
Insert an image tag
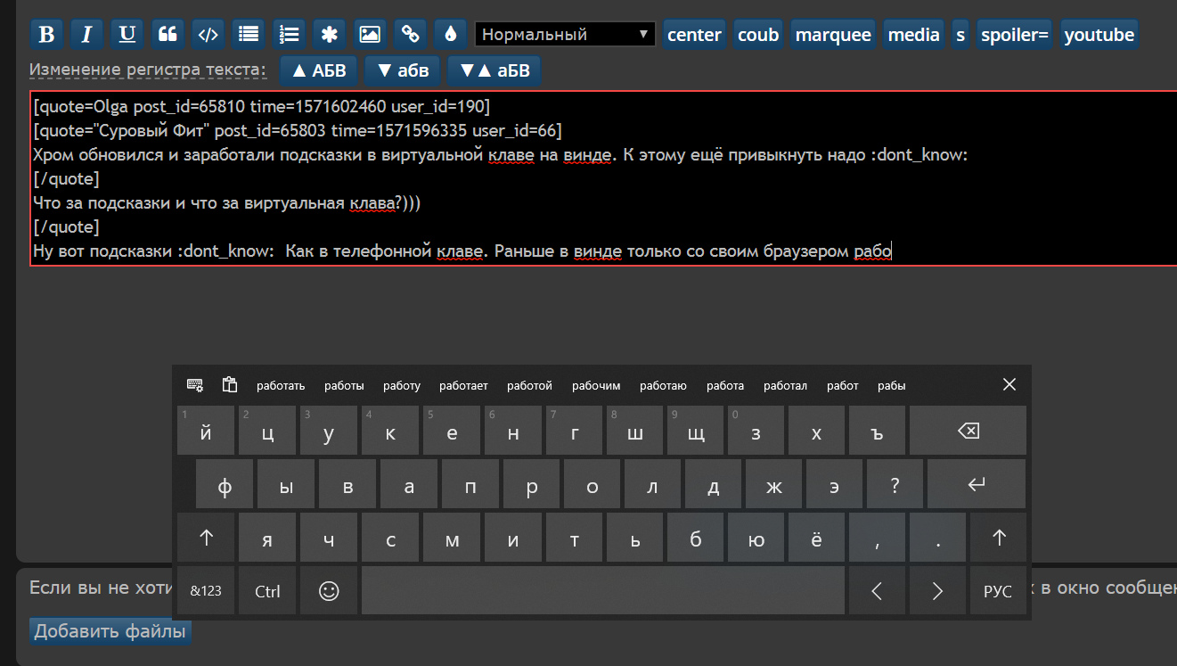pos(370,35)
